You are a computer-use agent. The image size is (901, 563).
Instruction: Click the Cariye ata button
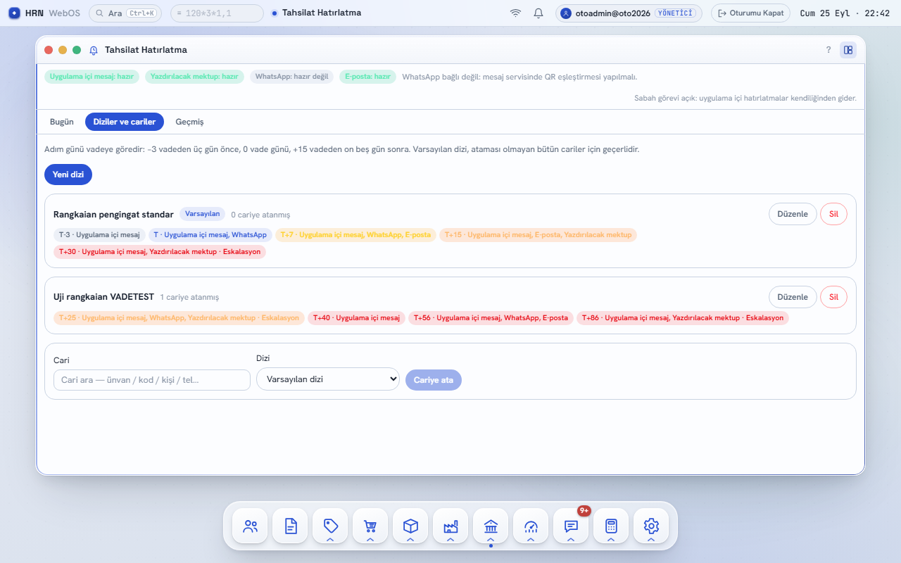[434, 380]
